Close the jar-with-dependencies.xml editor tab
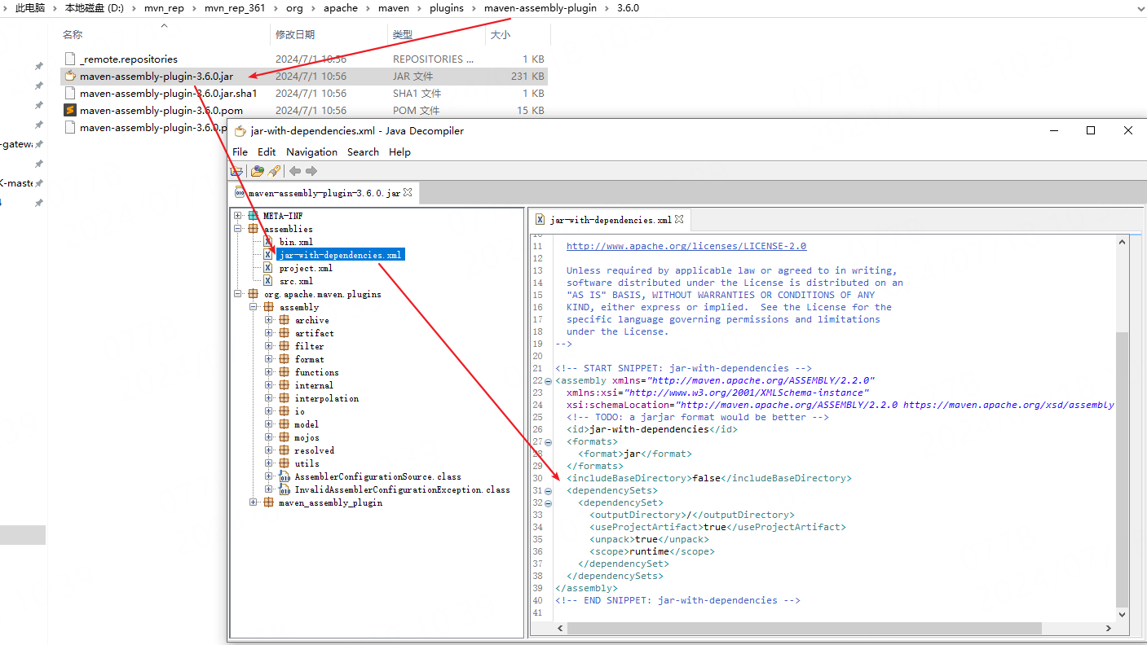 679,220
